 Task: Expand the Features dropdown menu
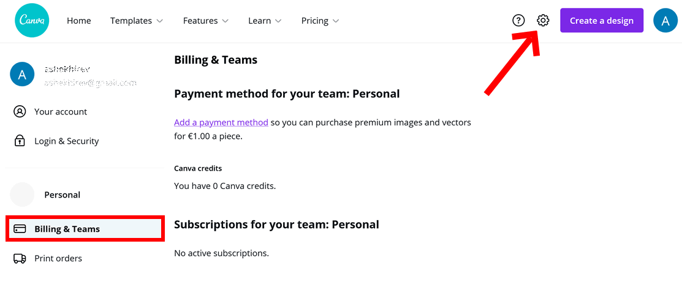pos(206,21)
